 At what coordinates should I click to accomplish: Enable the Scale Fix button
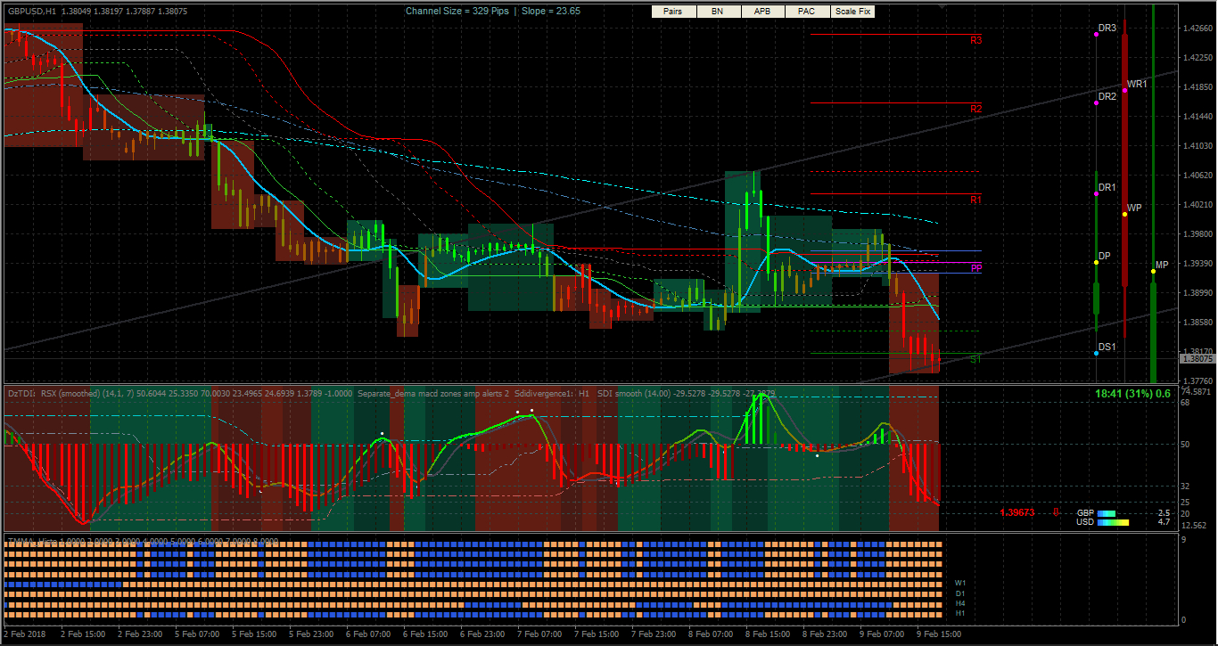pyautogui.click(x=852, y=12)
